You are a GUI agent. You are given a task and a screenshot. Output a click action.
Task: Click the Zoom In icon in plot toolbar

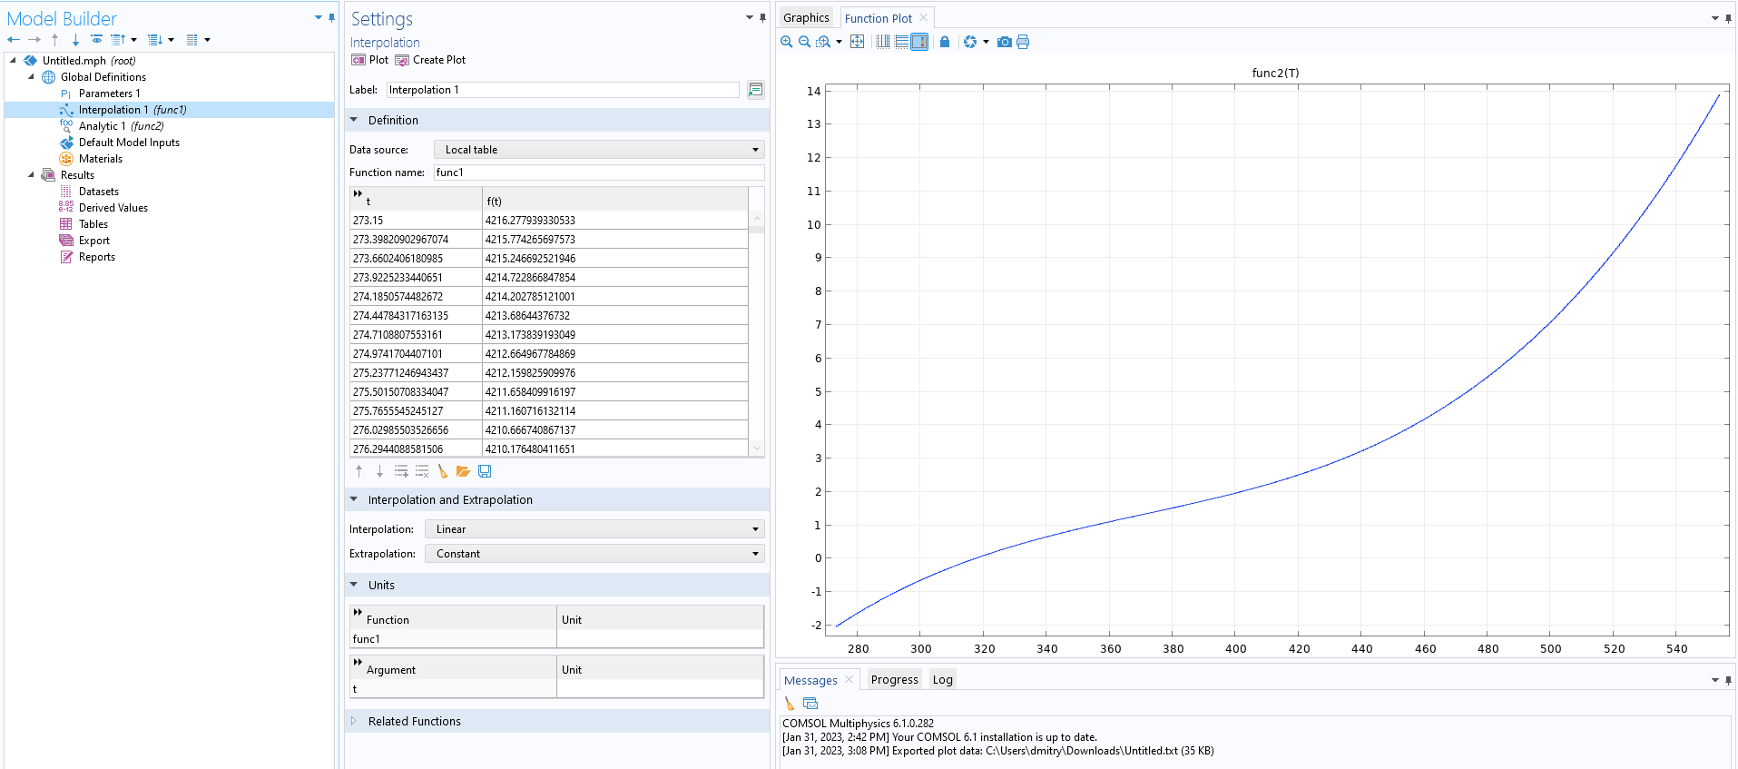point(786,42)
